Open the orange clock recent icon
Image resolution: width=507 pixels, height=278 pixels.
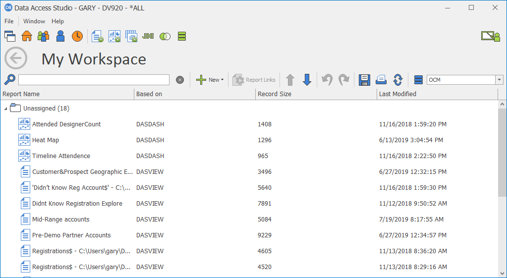click(77, 36)
